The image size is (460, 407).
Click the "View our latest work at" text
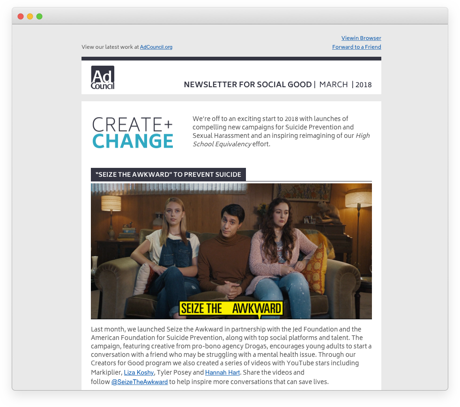tap(110, 47)
